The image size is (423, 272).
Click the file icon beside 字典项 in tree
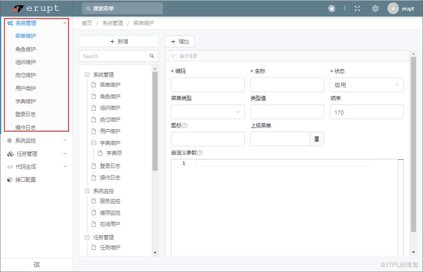[100, 153]
